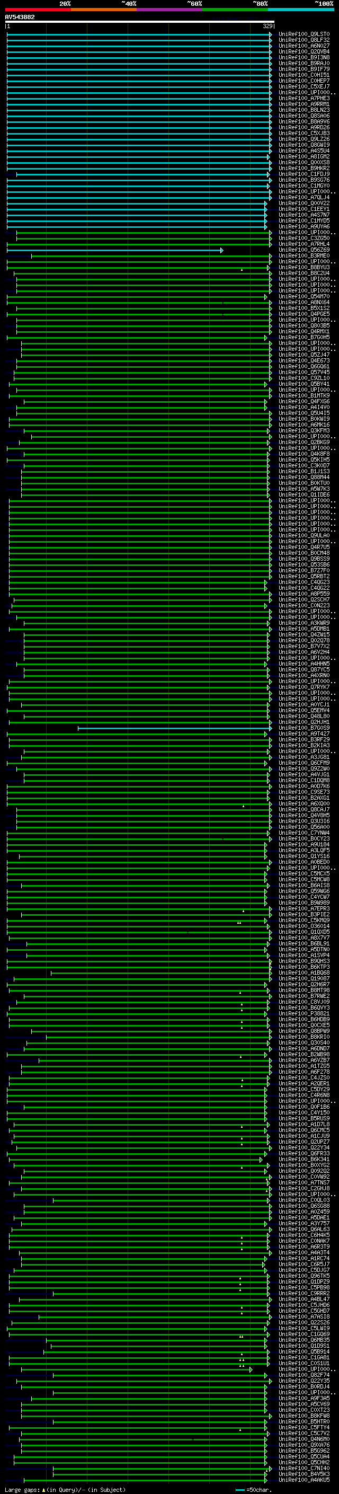The width and height of the screenshot is (339, 1494).
Task: Click the =50char. scale legend
Action: coord(254,1489)
